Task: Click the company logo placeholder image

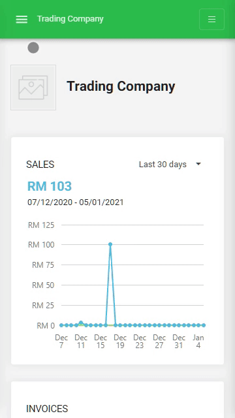Action: [x=33, y=88]
